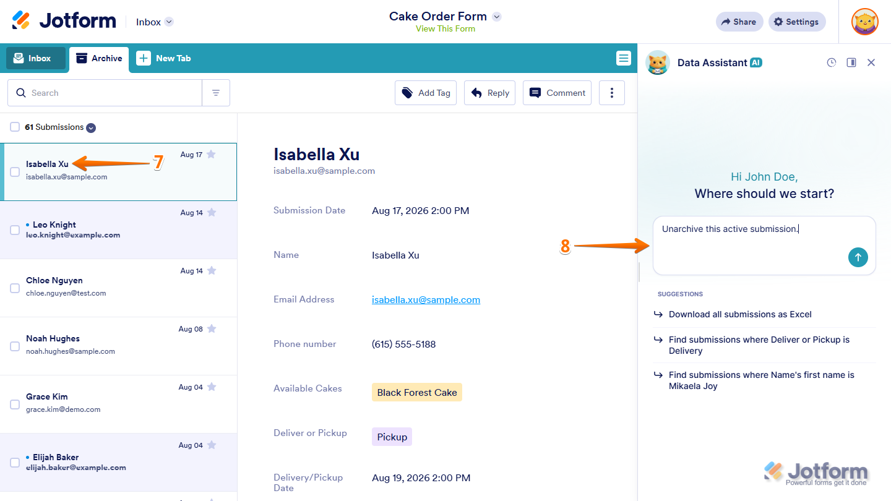Open Data Assistant chat history
The image size is (891, 501).
click(x=832, y=62)
